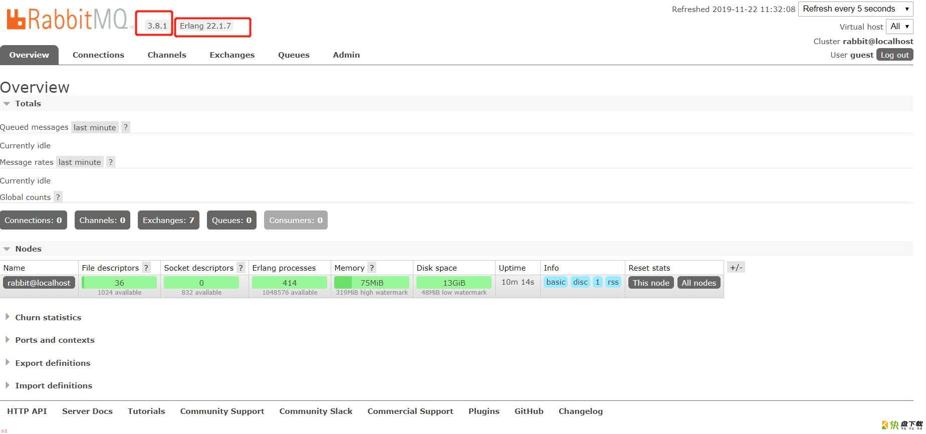
Task: Click the Erlang 22.1.7 label
Action: pyautogui.click(x=205, y=26)
